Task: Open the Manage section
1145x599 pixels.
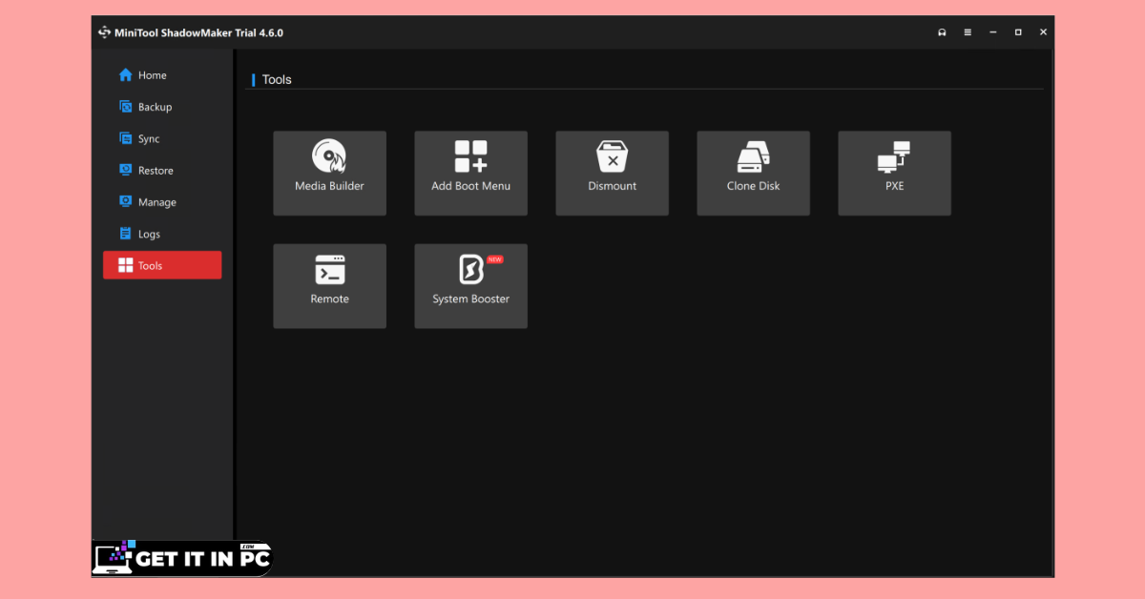Action: 162,202
